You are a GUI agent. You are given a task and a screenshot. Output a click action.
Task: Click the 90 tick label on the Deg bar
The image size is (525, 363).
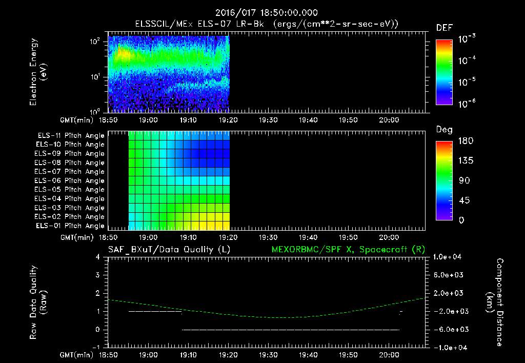click(x=465, y=181)
